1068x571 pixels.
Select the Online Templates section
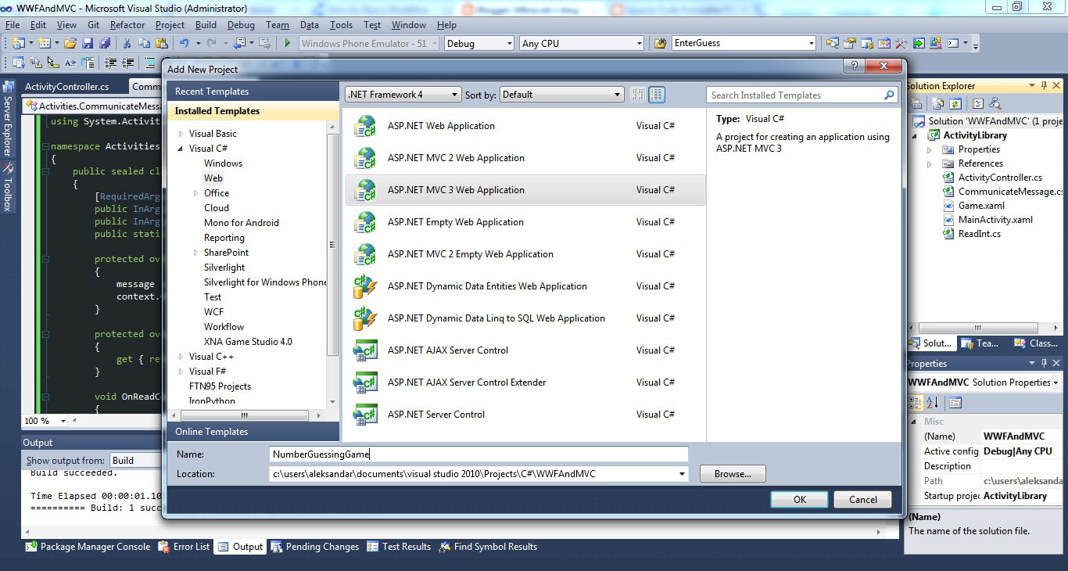253,432
